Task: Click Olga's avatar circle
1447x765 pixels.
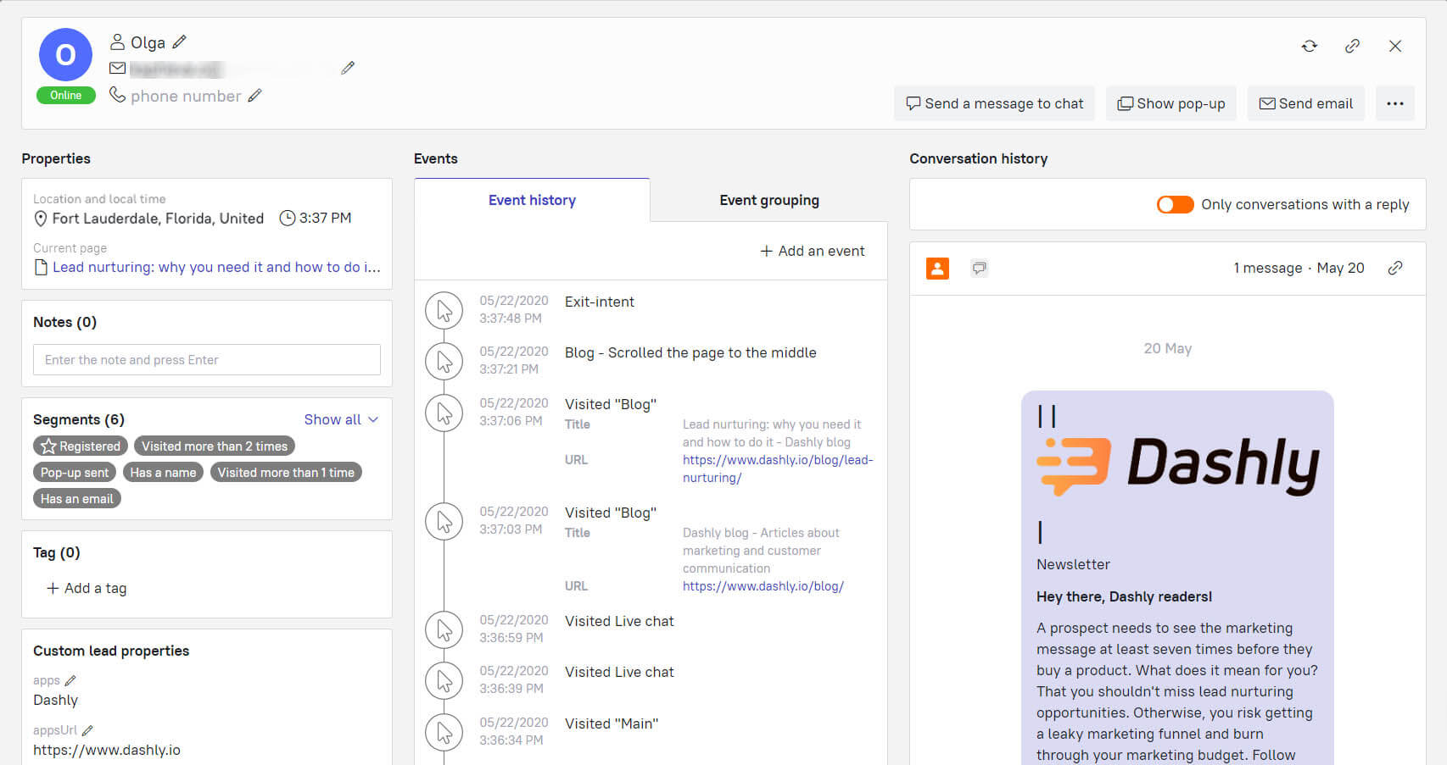Action: (x=65, y=54)
